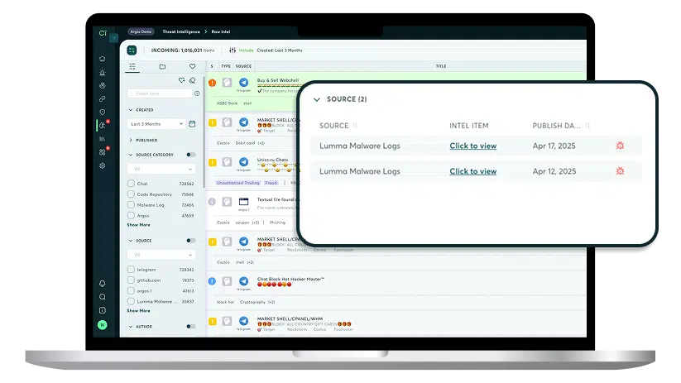This screenshot has height=383, width=681.
Task: Open the settings gear in sidebar
Action: click(102, 165)
